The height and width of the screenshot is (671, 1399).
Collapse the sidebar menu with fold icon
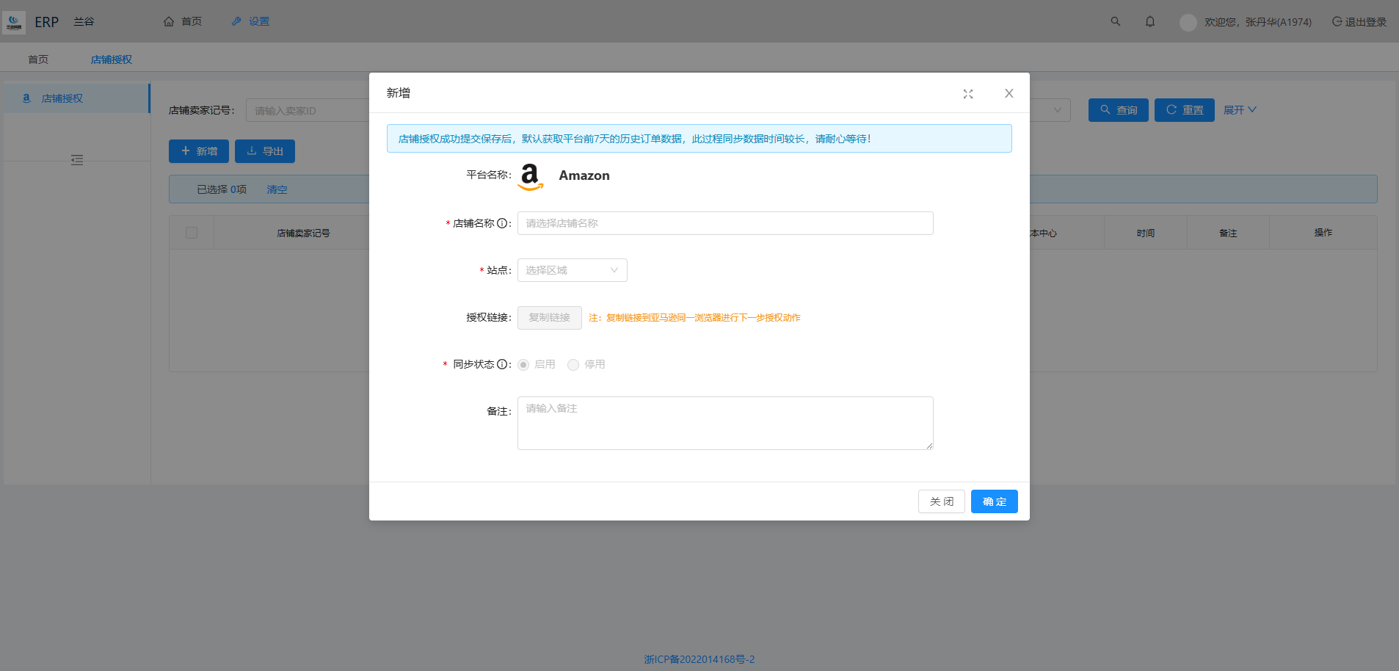[x=77, y=160]
